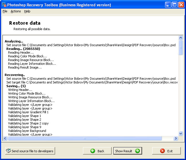
Task: Maximize the Photoshop Recovery Toolbox window
Action: click(175, 5)
